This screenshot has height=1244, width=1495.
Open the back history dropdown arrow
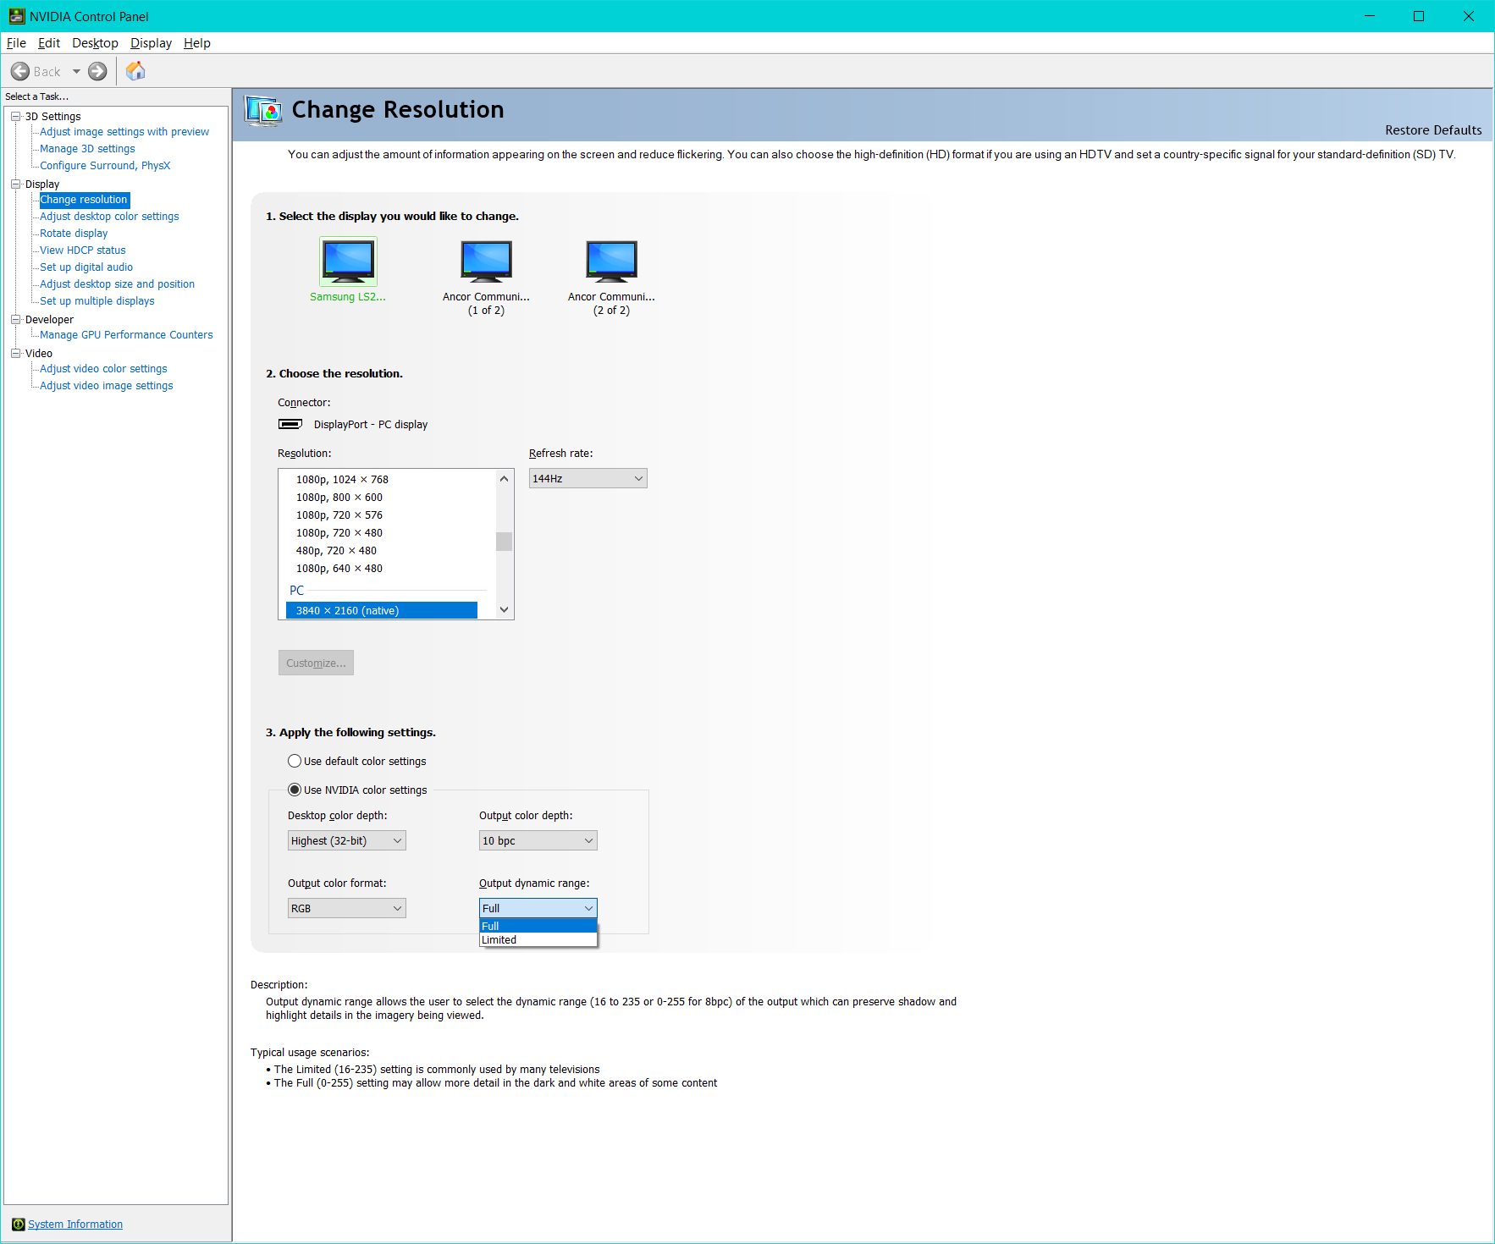(x=76, y=72)
